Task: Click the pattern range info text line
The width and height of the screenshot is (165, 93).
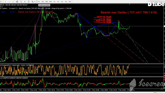Action: click(36, 9)
